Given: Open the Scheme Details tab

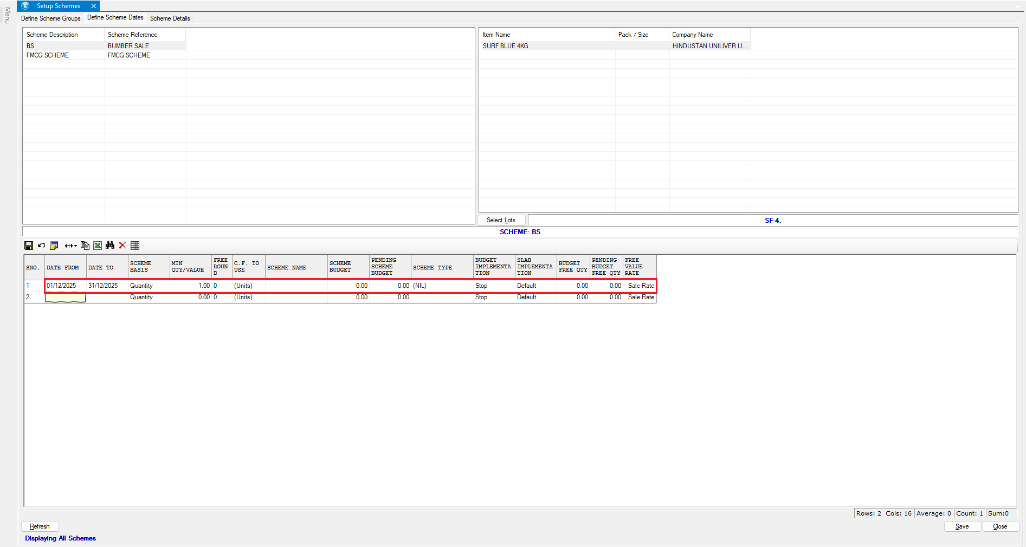Looking at the screenshot, I should coord(170,18).
